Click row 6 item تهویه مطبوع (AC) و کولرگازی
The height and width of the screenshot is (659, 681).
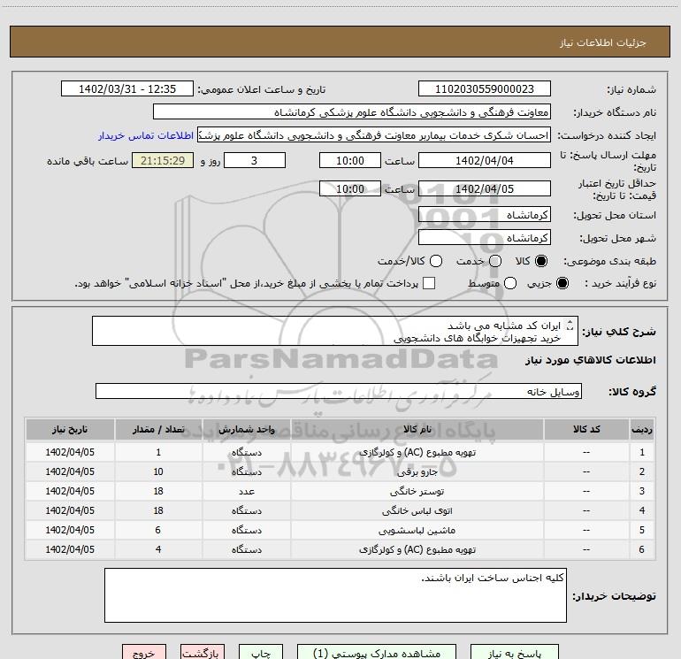point(417,549)
